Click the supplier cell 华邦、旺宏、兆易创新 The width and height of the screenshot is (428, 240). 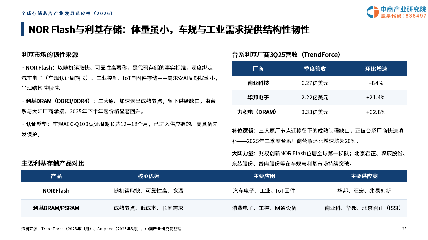click(364, 191)
